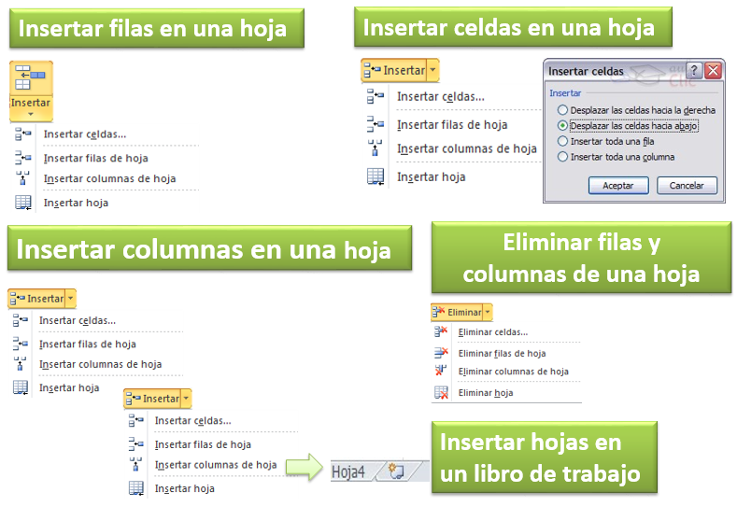Switch to the Hoja4 sheet tab
Viewport: 737px width, 506px height.
tap(348, 471)
